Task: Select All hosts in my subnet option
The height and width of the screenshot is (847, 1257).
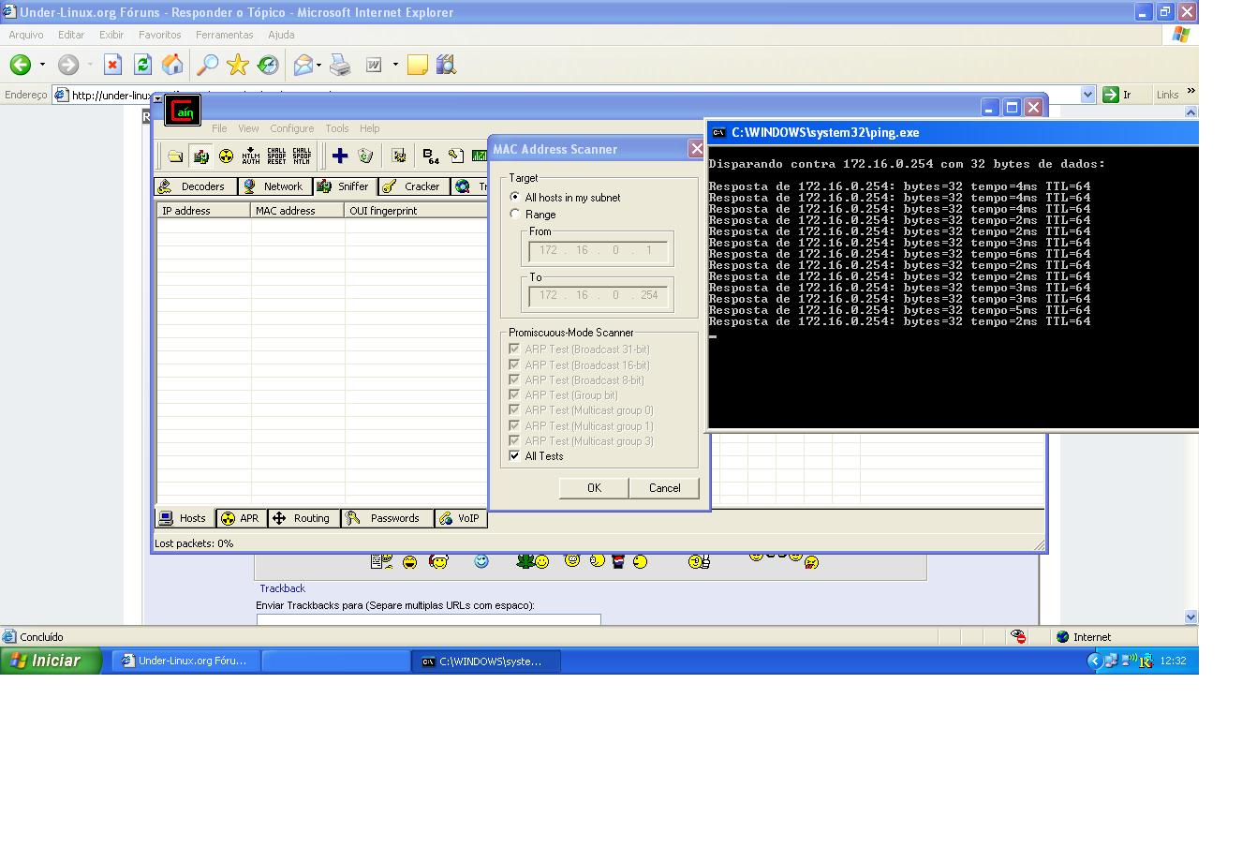Action: click(515, 198)
